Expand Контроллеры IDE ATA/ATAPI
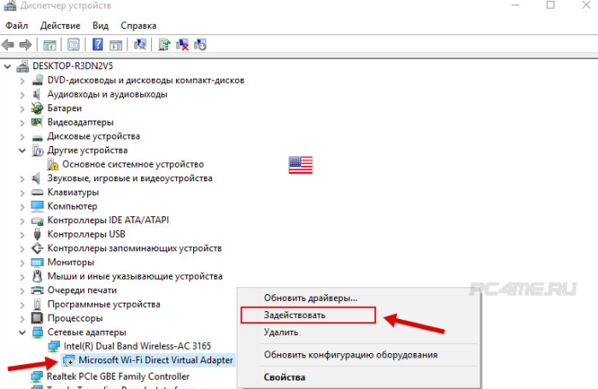Viewport: 598px width, 389px height. (x=22, y=221)
